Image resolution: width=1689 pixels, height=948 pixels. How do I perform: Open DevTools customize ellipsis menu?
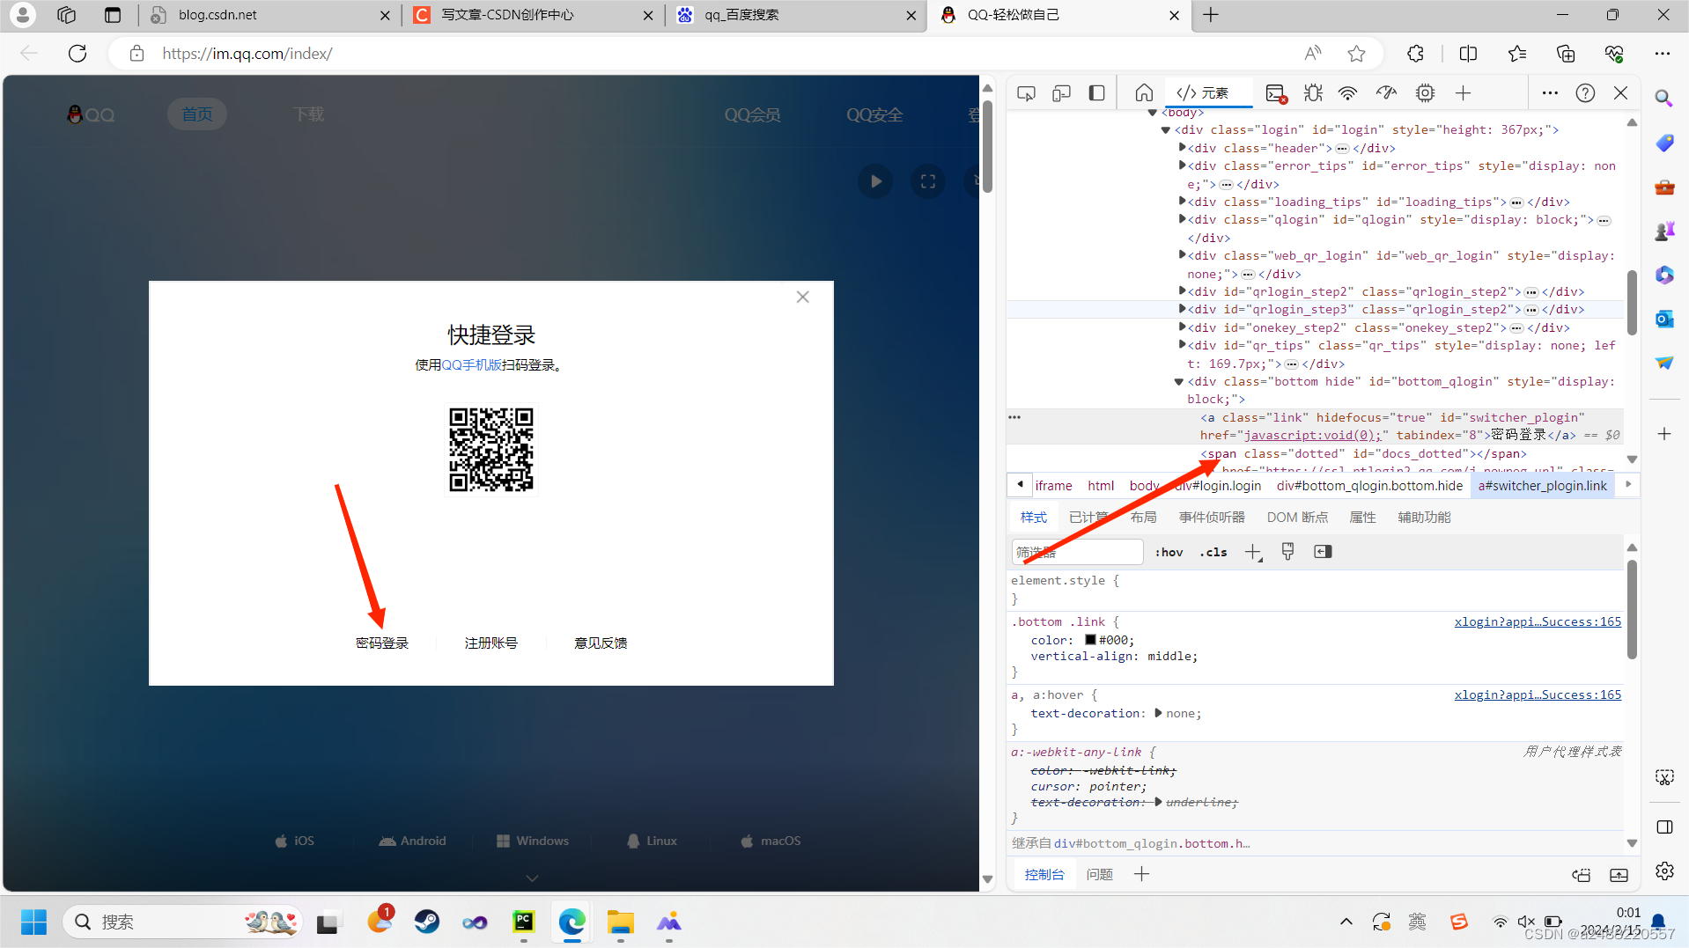tap(1550, 93)
